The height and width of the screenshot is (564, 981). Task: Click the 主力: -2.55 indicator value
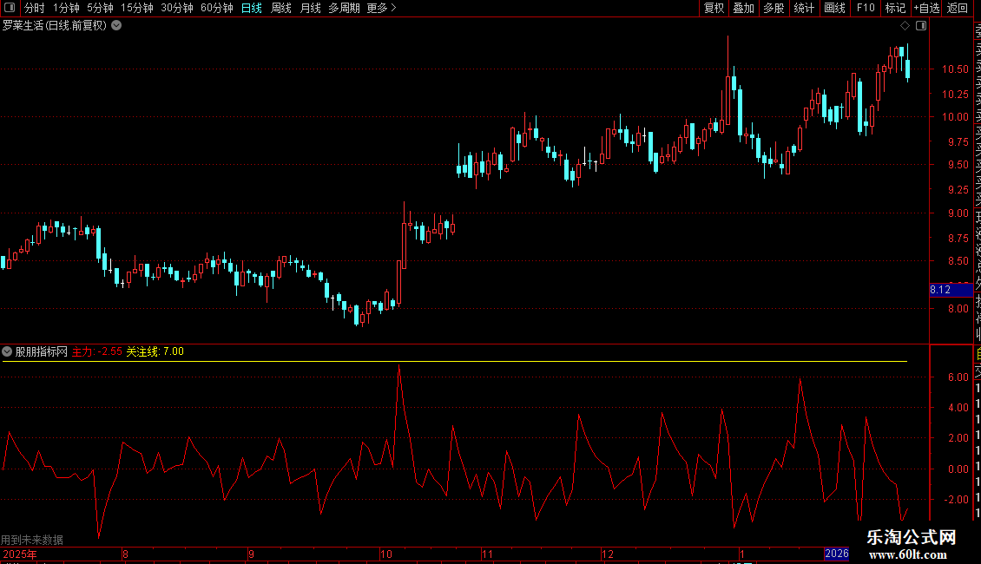click(97, 351)
